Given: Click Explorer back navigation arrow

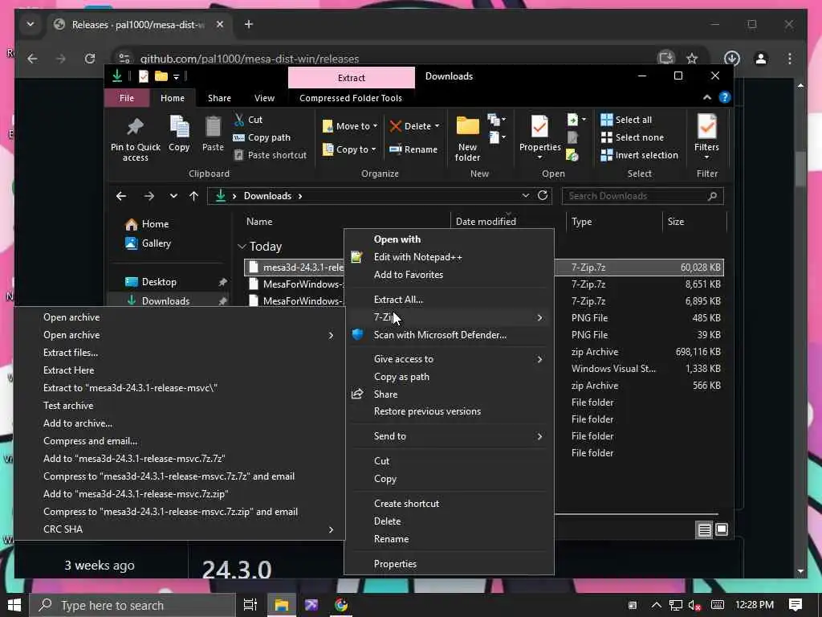Looking at the screenshot, I should [x=121, y=196].
